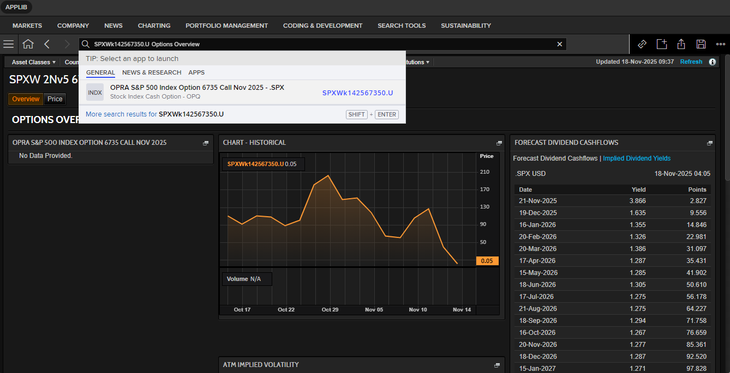This screenshot has height=373, width=730.
Task: Click the SPXWk142567350.U chart legend label
Action: (255, 164)
